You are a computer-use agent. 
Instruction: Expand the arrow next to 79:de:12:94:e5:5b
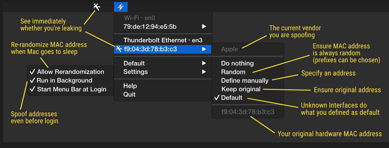pyautogui.click(x=204, y=26)
